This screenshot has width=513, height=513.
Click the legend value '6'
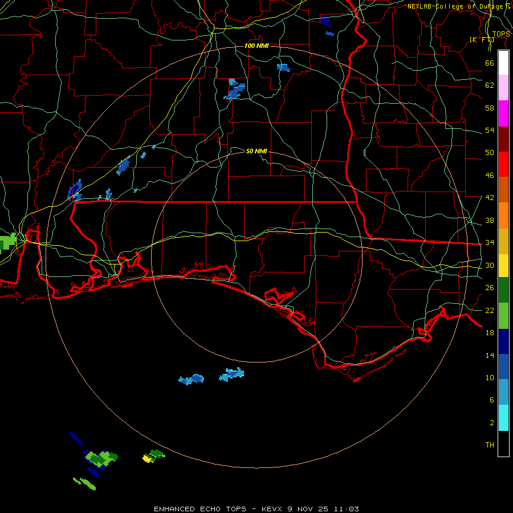491,400
